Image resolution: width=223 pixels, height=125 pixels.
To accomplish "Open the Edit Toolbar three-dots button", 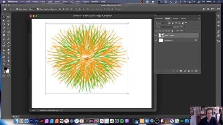I will point(8,64).
